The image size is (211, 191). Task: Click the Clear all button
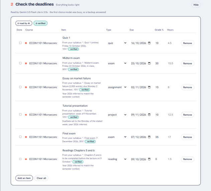tap(41, 178)
